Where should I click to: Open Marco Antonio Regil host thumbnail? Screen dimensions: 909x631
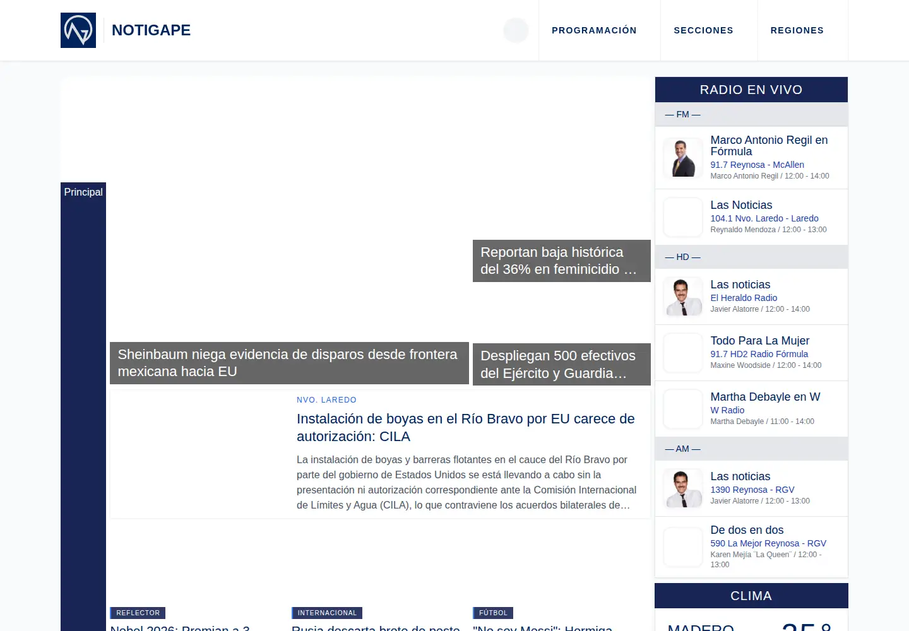click(x=683, y=158)
